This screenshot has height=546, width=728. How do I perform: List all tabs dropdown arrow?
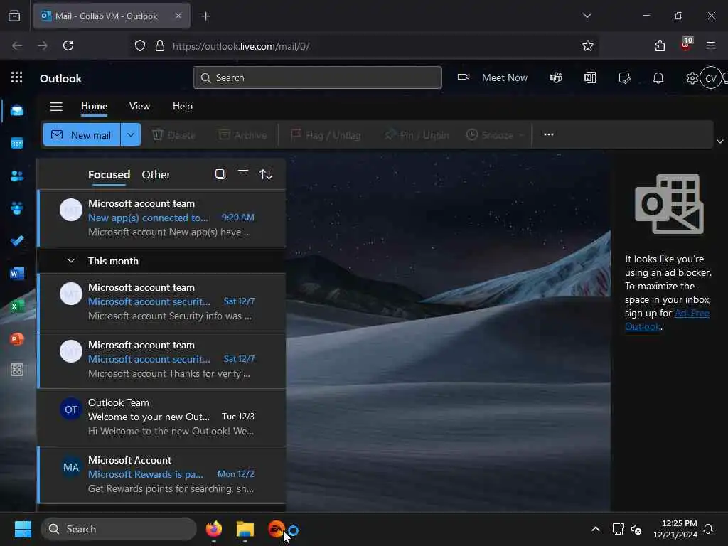(587, 16)
